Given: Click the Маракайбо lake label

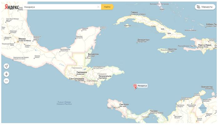Looking at the screenshot, I should click(x=203, y=108).
